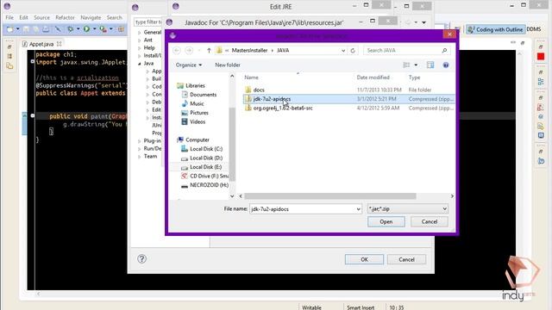
Task: Open the Organize dropdown menu
Action: click(189, 65)
